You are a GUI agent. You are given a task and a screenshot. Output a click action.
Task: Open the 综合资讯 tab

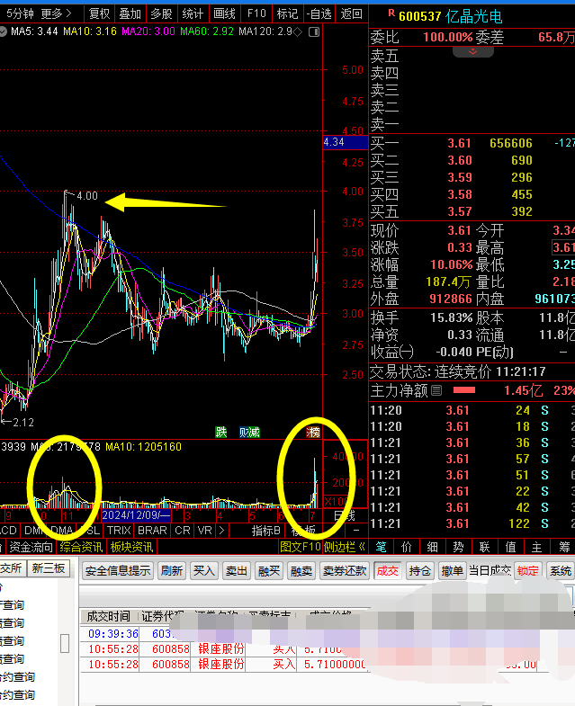81,547
